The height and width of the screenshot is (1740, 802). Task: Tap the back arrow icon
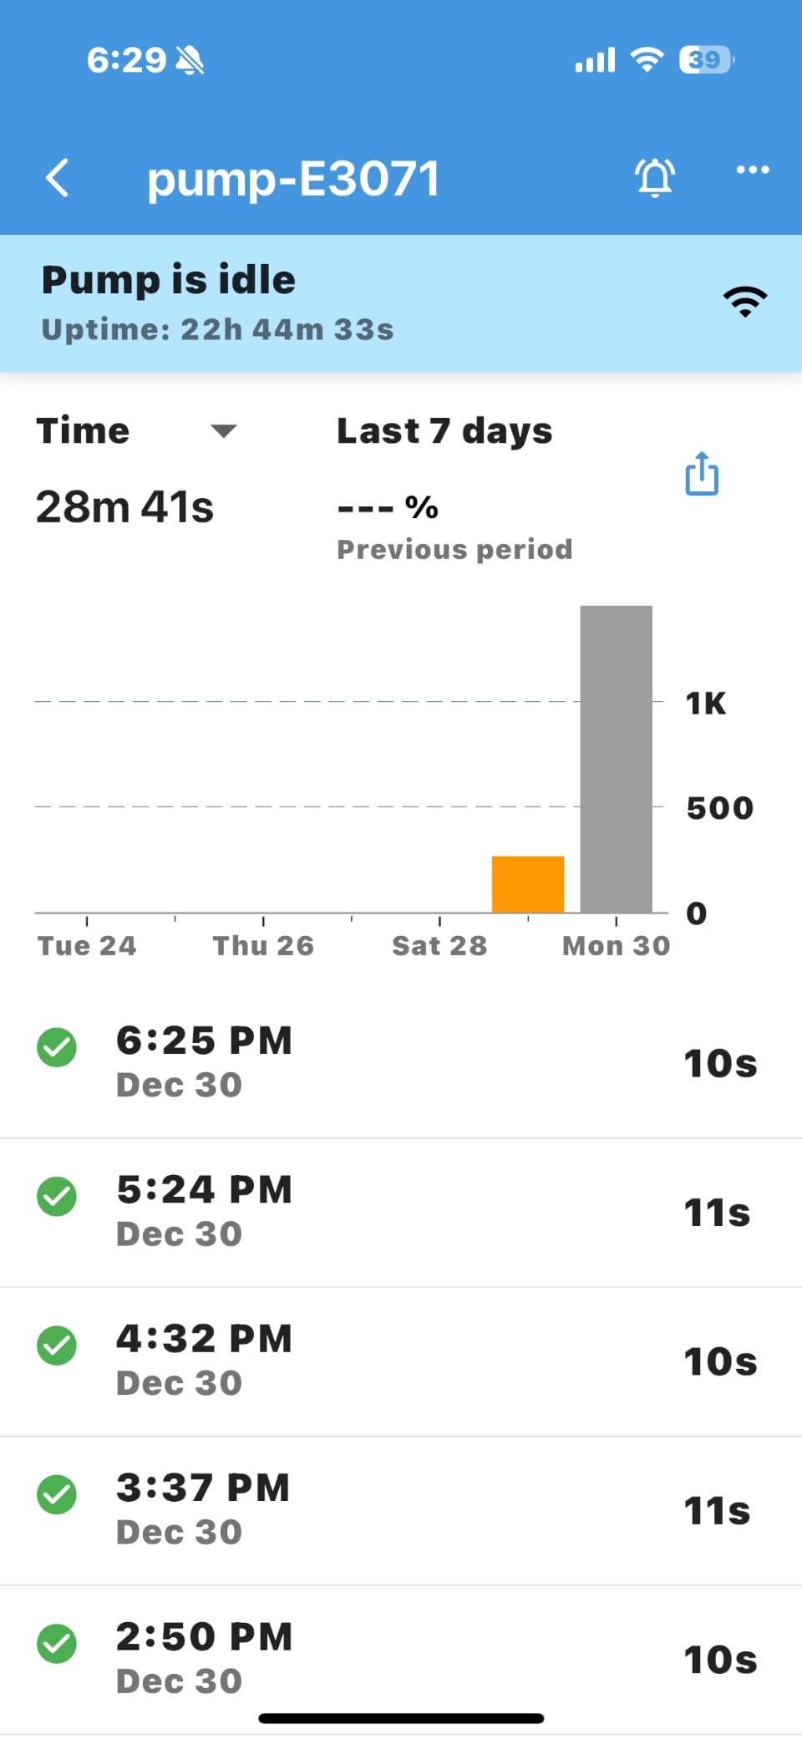pos(57,178)
